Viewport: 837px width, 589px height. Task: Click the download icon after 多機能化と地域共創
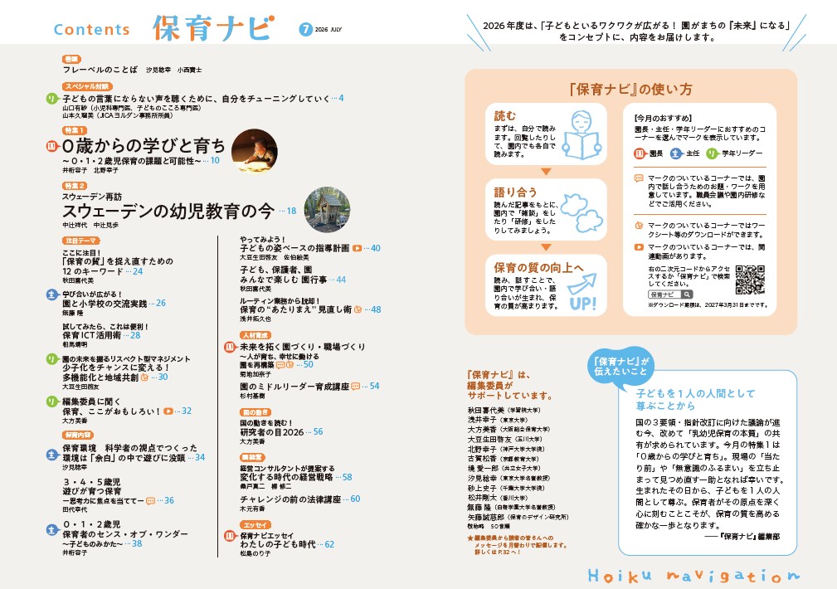pos(144,377)
